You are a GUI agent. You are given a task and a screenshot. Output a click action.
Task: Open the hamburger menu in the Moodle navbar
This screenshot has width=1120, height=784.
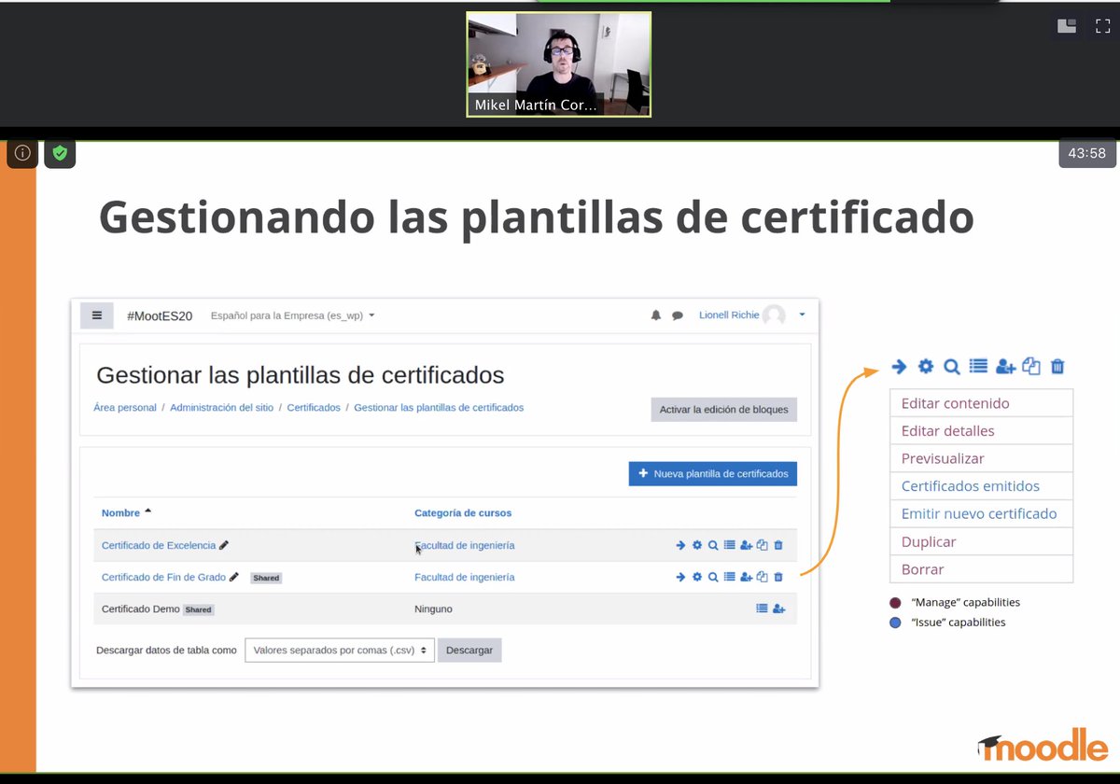click(96, 315)
